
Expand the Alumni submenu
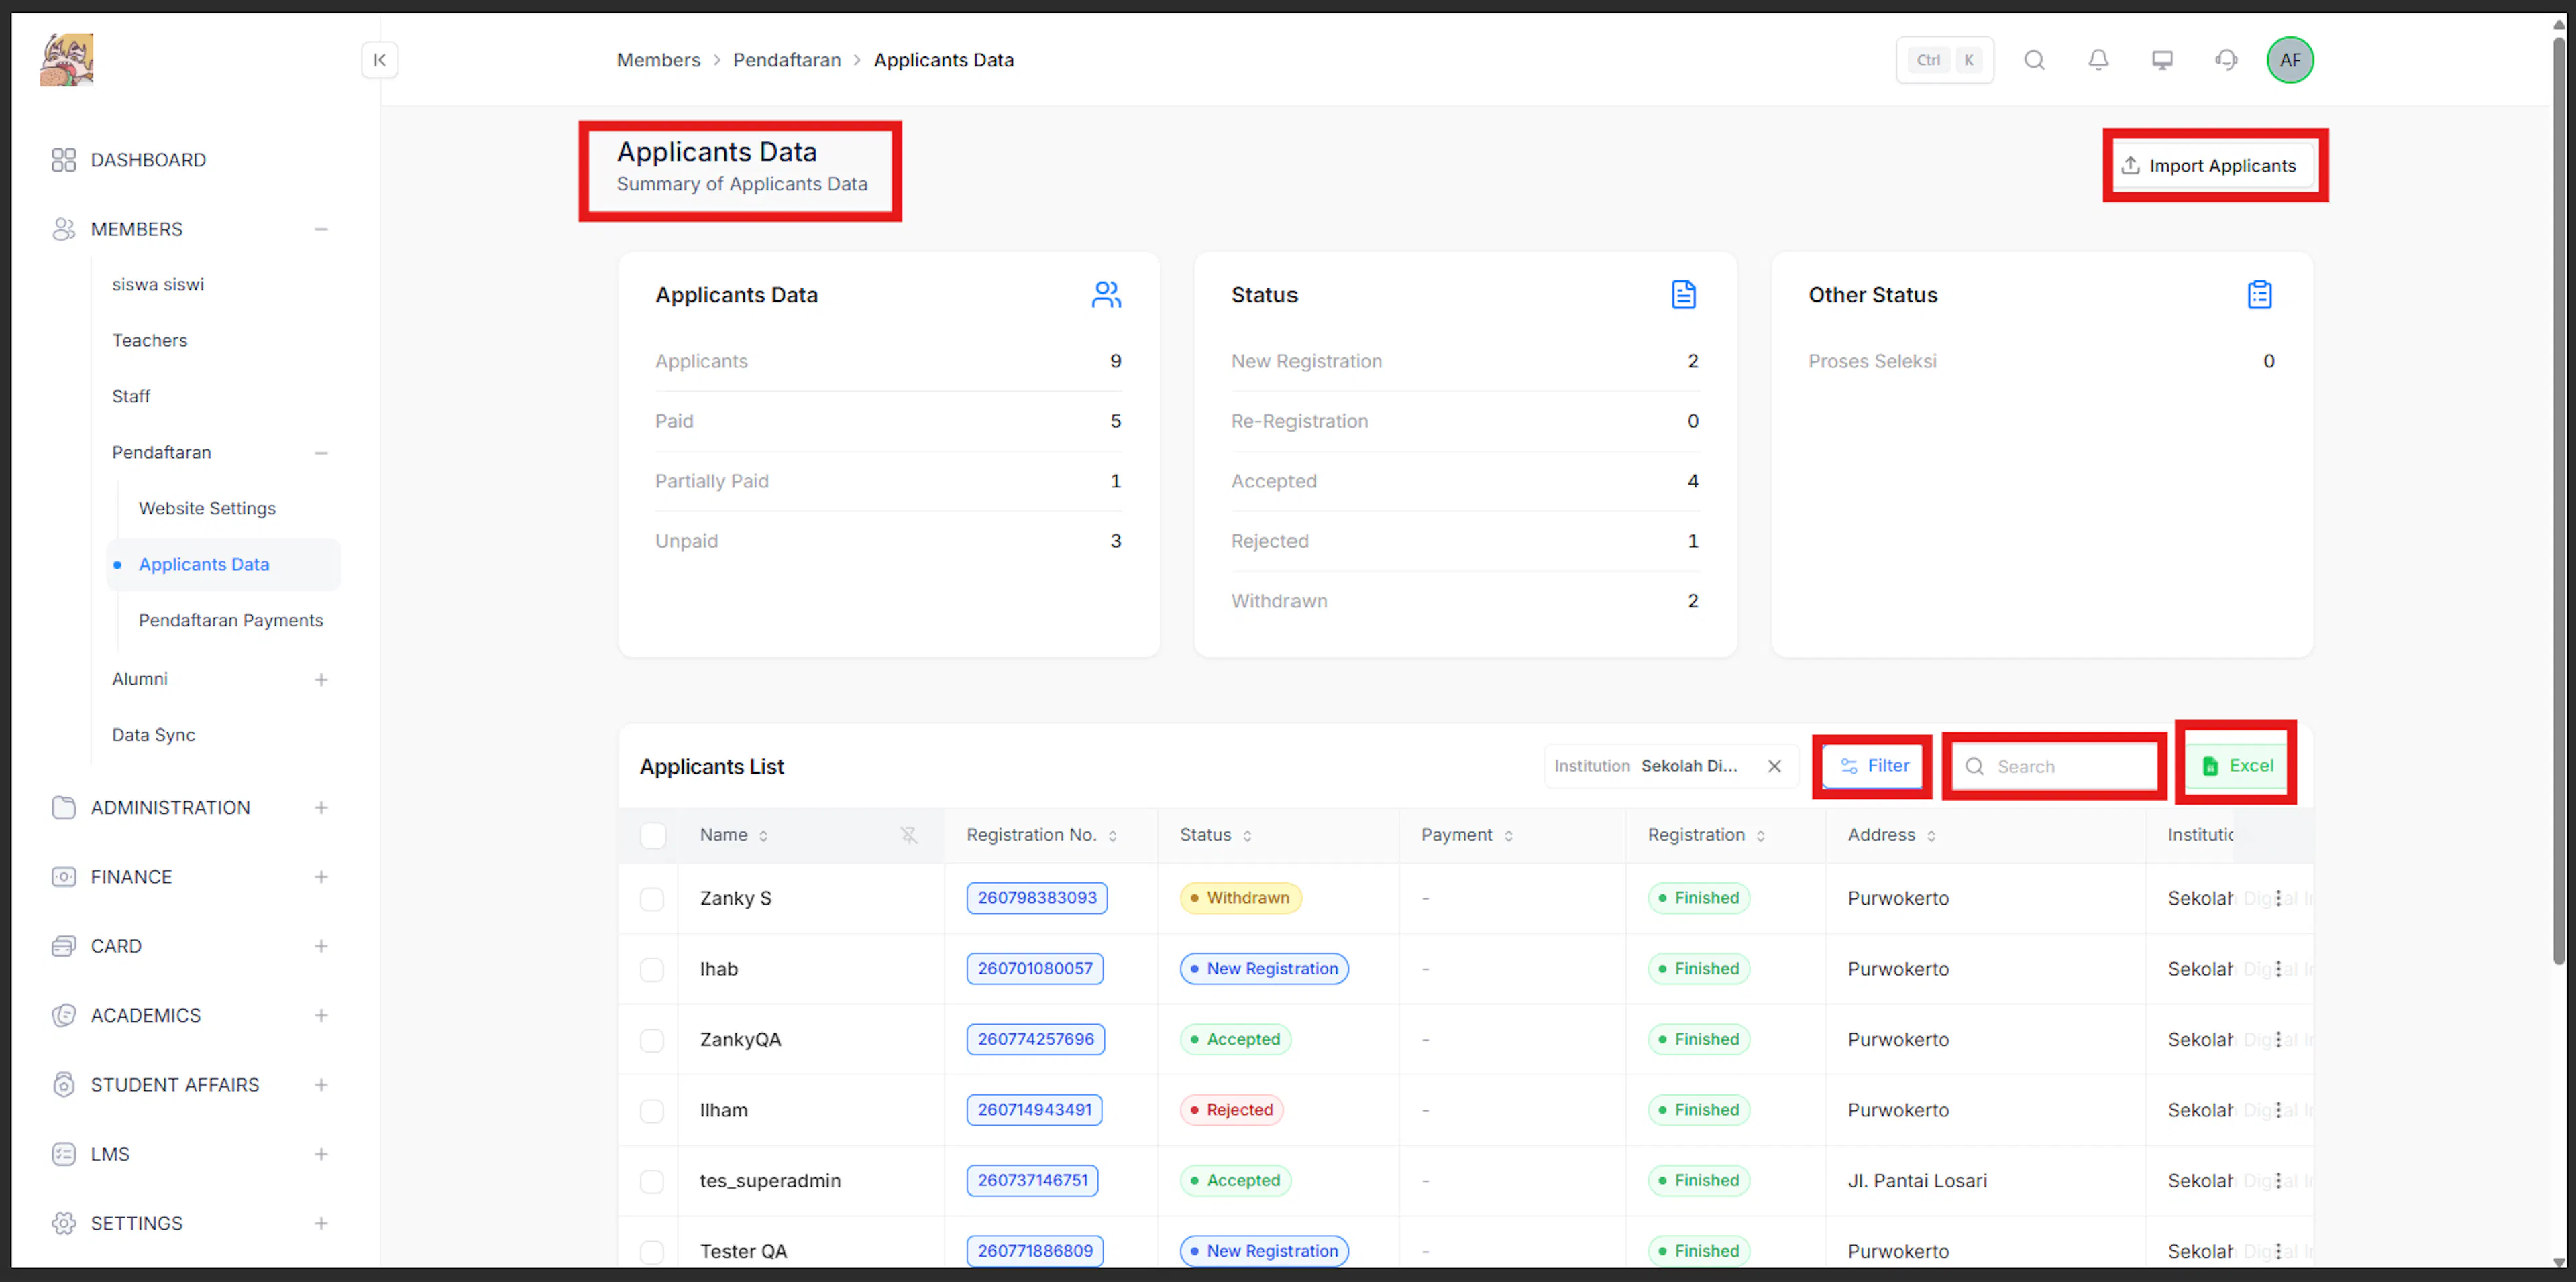click(x=321, y=679)
